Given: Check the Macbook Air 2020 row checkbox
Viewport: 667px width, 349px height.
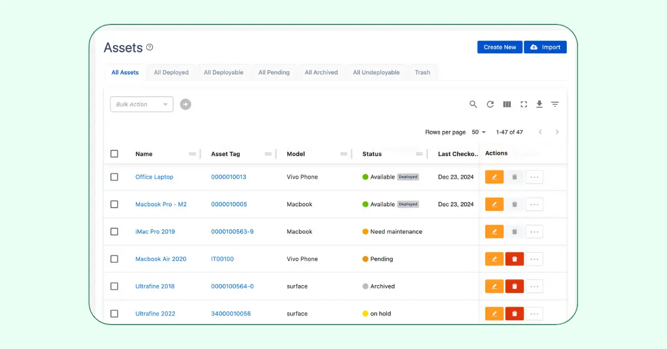Looking at the screenshot, I should point(115,259).
